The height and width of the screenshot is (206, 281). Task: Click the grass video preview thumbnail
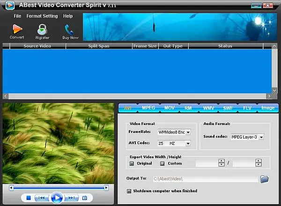pos(58,143)
